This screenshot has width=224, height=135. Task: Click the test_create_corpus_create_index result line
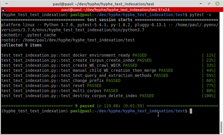click(76, 60)
